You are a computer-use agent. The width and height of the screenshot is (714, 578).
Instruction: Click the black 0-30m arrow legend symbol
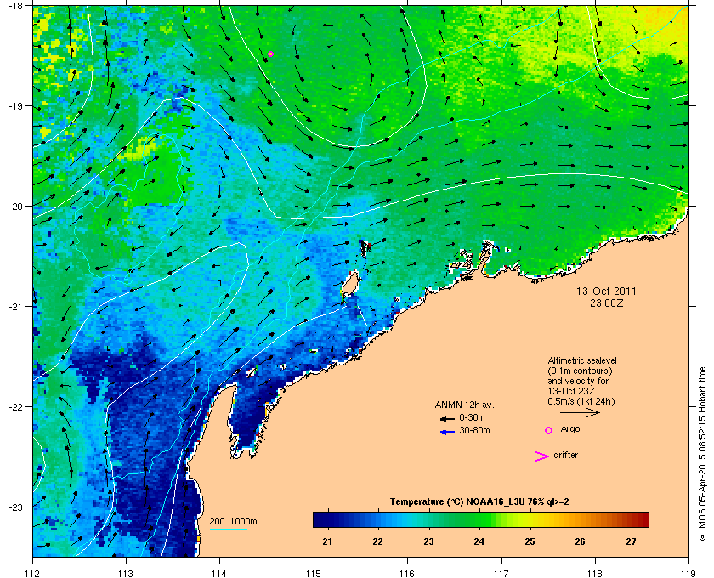click(x=447, y=419)
